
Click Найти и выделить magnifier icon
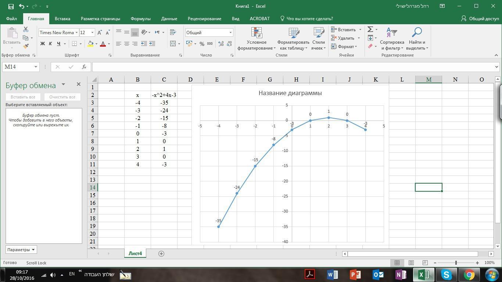pyautogui.click(x=417, y=32)
